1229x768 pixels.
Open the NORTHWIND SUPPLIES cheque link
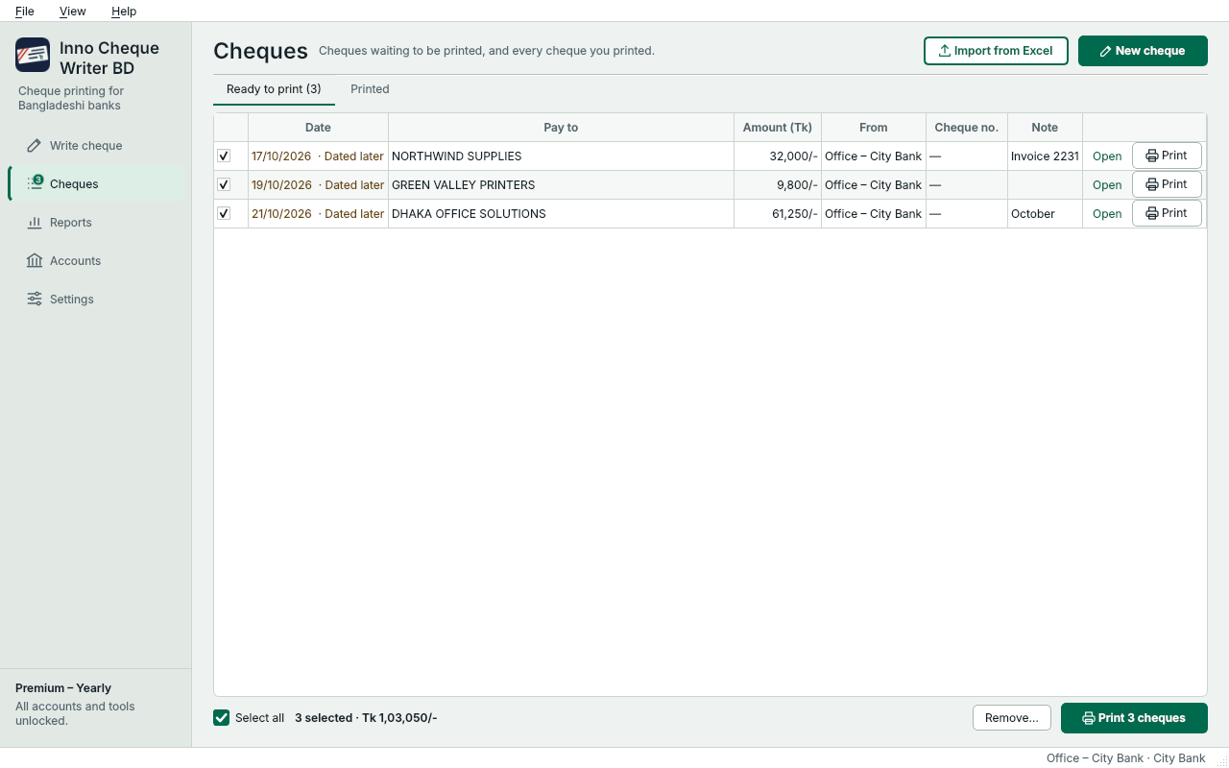click(1107, 156)
